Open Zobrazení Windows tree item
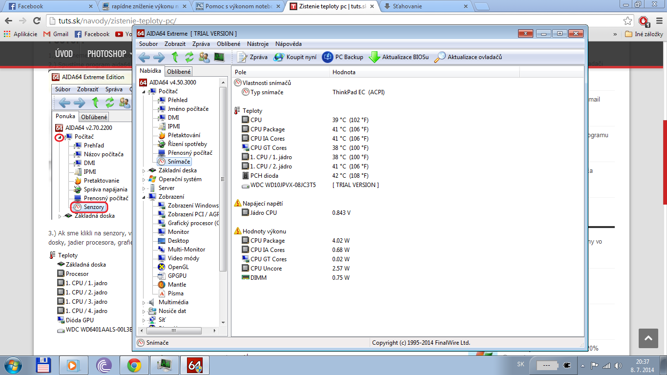The height and width of the screenshot is (375, 667). pyautogui.click(x=193, y=206)
